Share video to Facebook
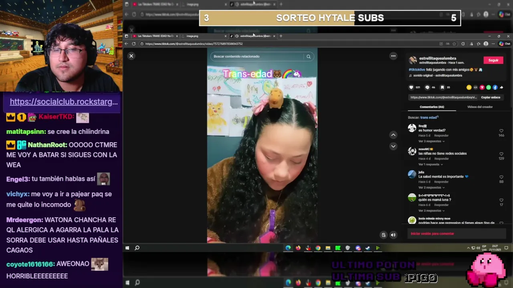 tap(495, 87)
